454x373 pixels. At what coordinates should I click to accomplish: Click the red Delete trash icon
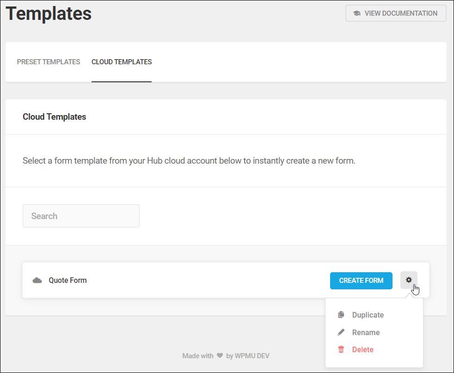pyautogui.click(x=341, y=349)
